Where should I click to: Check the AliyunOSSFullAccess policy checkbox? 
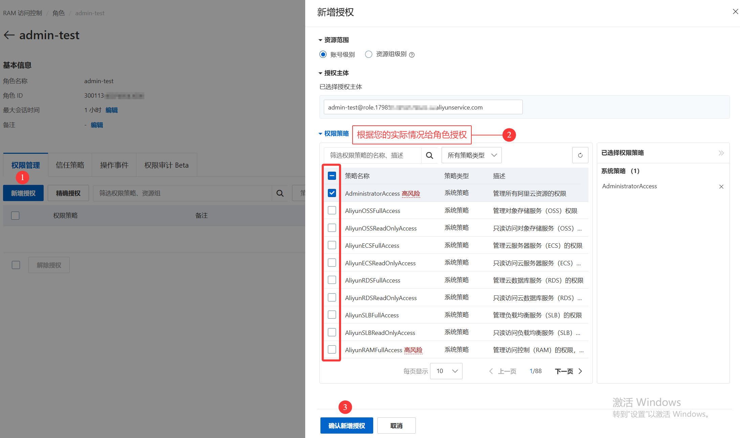[332, 211]
